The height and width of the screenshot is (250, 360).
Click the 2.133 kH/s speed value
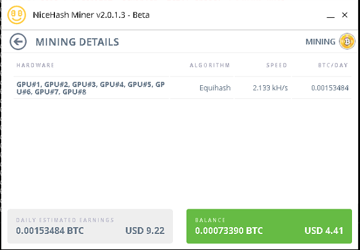[270, 88]
